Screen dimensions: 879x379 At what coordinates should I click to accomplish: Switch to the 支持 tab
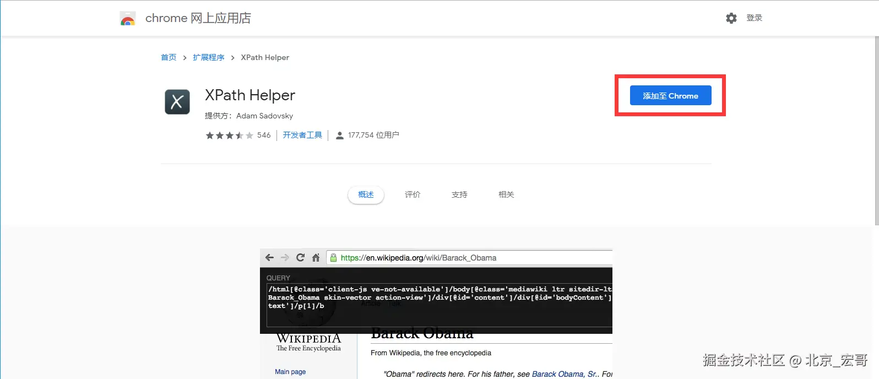point(459,194)
